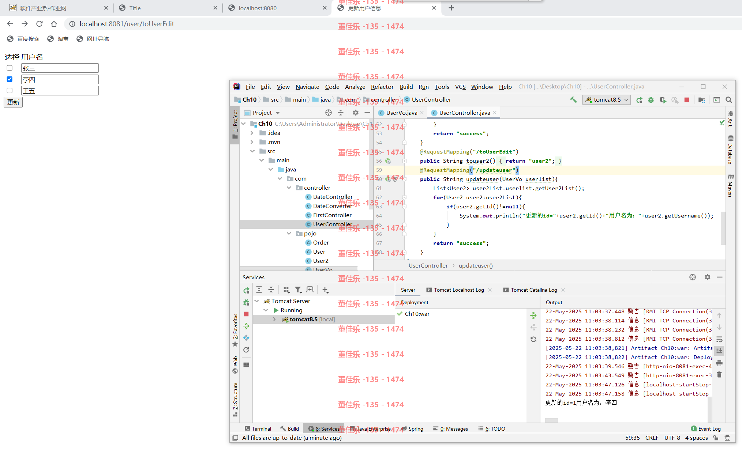
Task: Open the Refactor menu
Action: click(382, 87)
